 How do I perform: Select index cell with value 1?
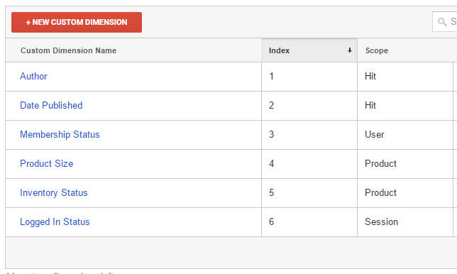click(309, 77)
